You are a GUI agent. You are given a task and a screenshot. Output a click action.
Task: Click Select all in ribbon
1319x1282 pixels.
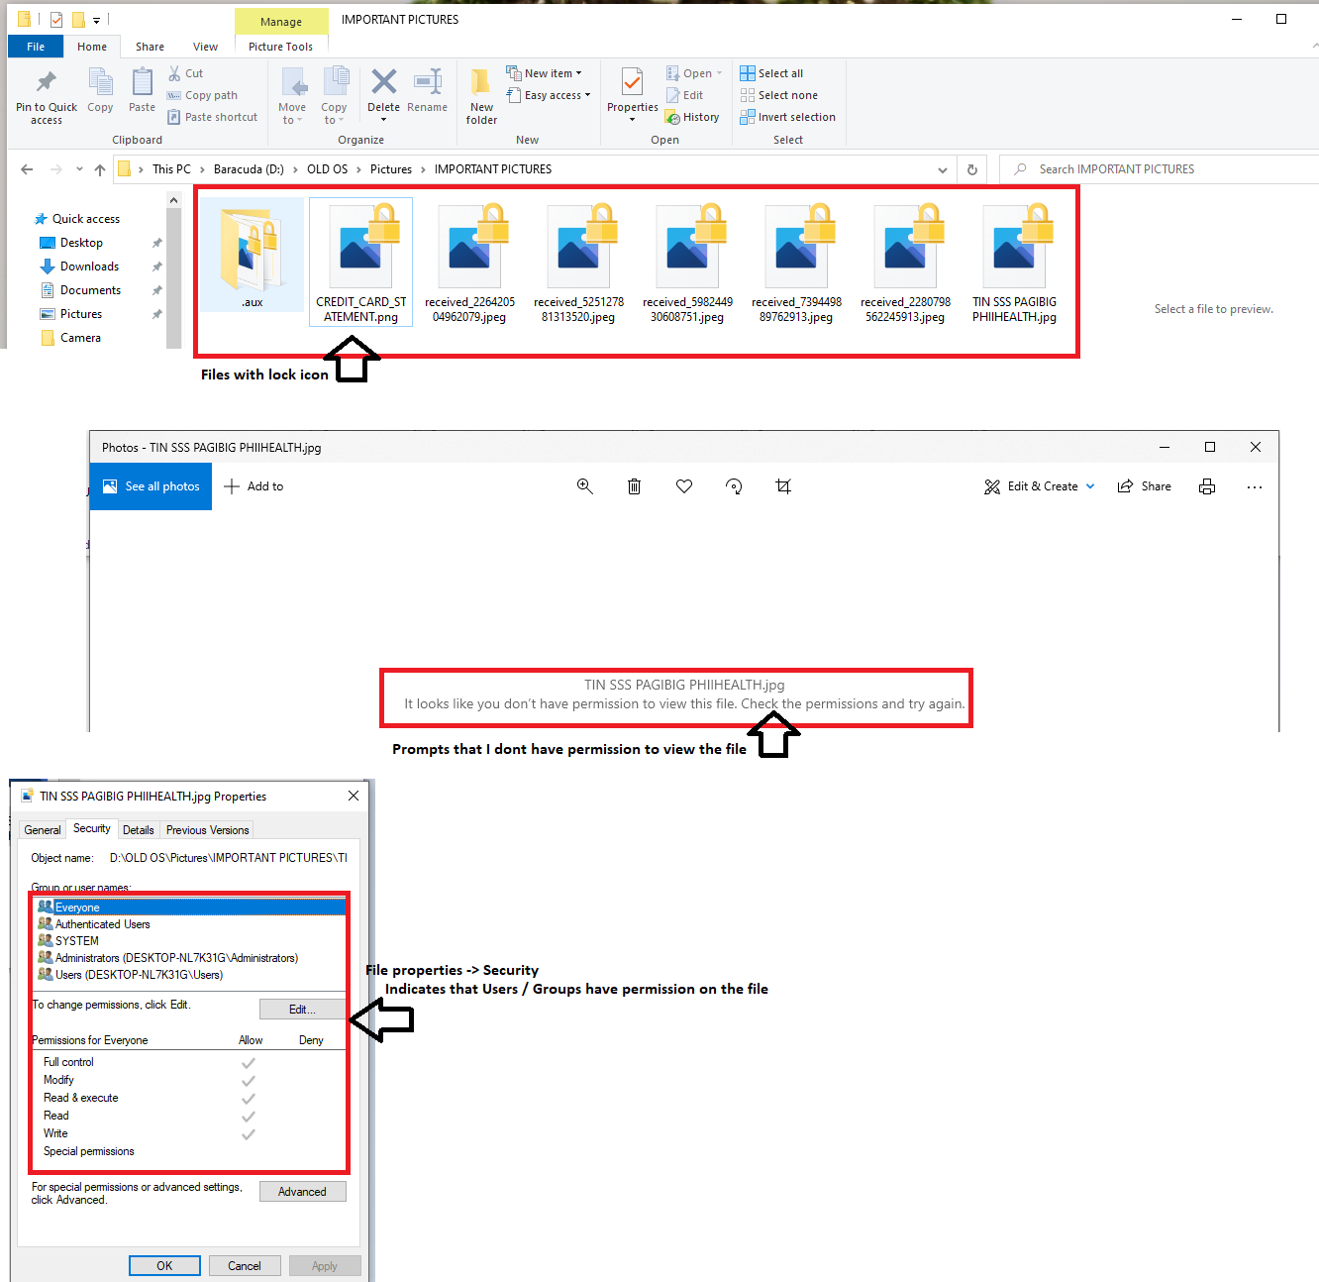click(x=771, y=73)
